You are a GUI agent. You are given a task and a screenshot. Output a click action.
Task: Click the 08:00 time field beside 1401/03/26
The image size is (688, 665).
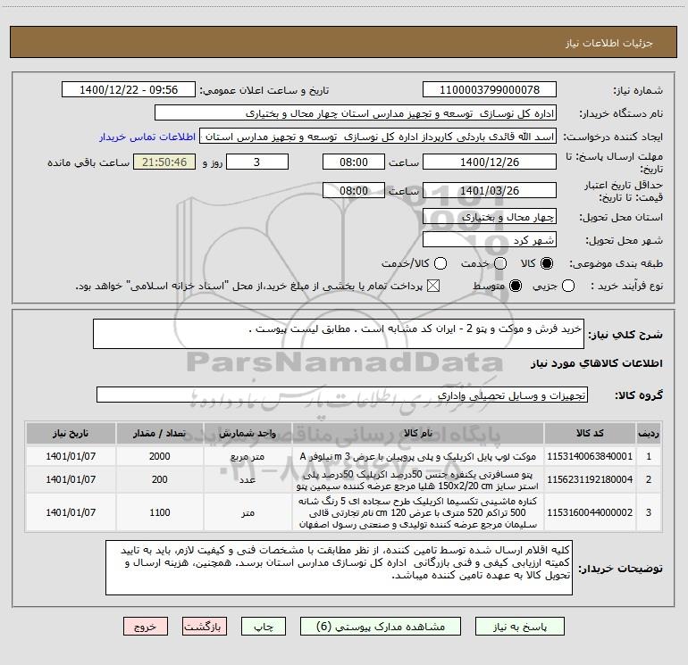(354, 190)
